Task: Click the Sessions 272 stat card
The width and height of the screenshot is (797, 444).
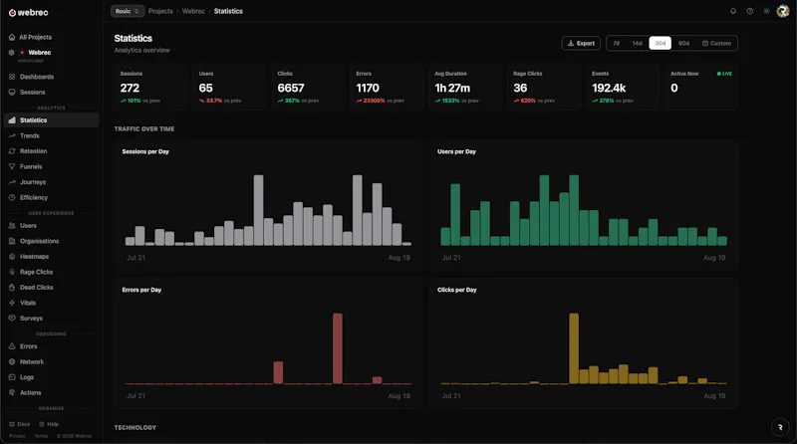Action: pyautogui.click(x=151, y=88)
